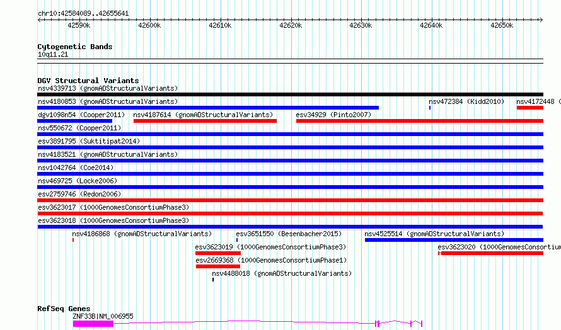
Task: Click the 42620k ruler position
Action: point(291,25)
